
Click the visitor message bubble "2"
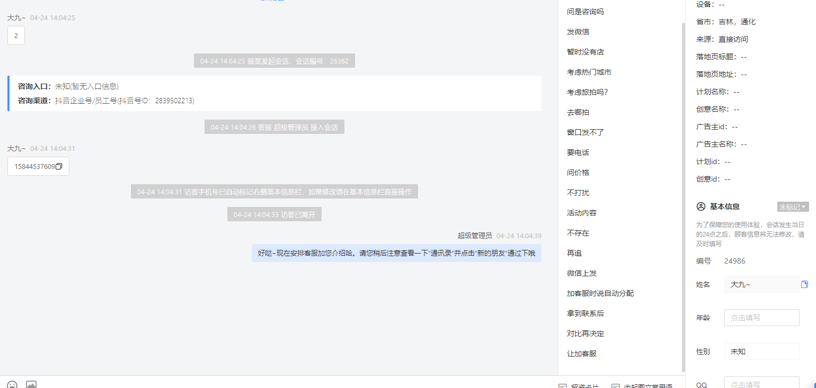click(x=16, y=35)
